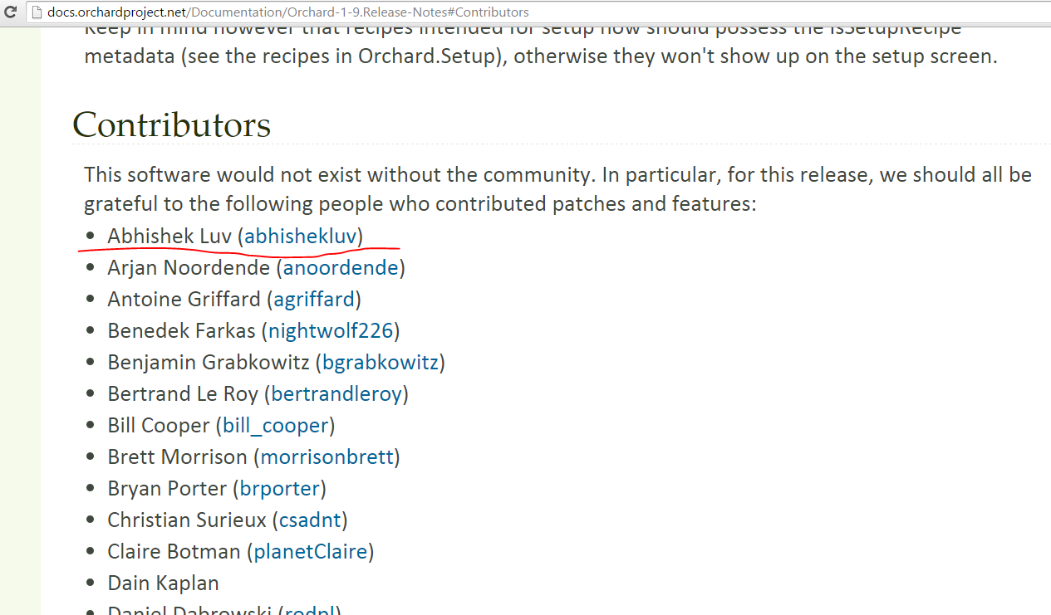Open the bill_cooper link
The image size is (1051, 615).
[x=275, y=426]
